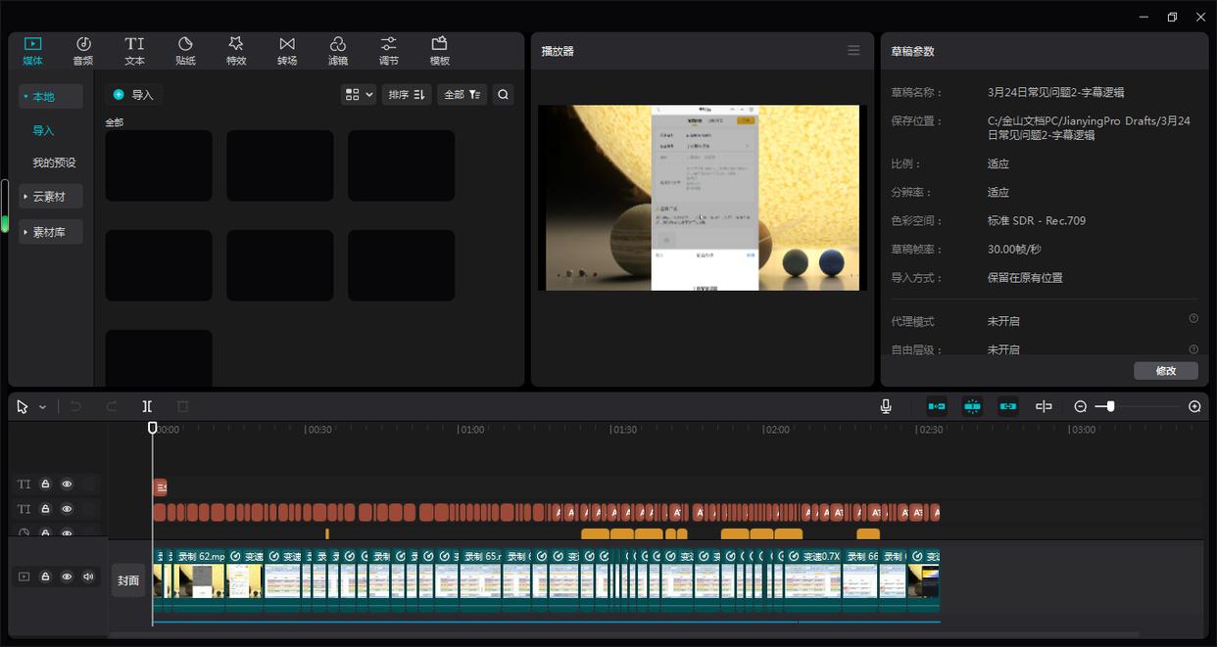Expand the 云素材 cloud materials section
Viewport: 1217px width, 647px height.
click(51, 196)
